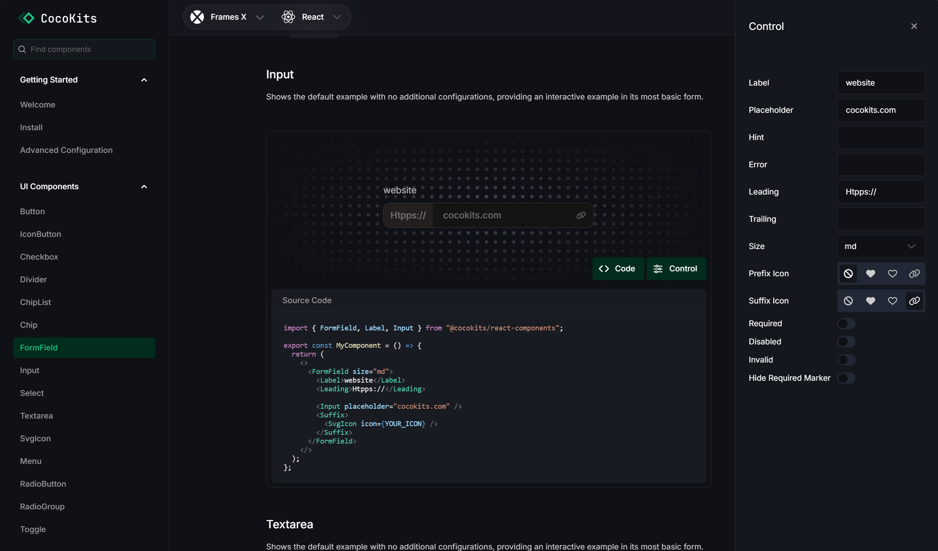Open the Size dropdown showing md

click(x=880, y=246)
